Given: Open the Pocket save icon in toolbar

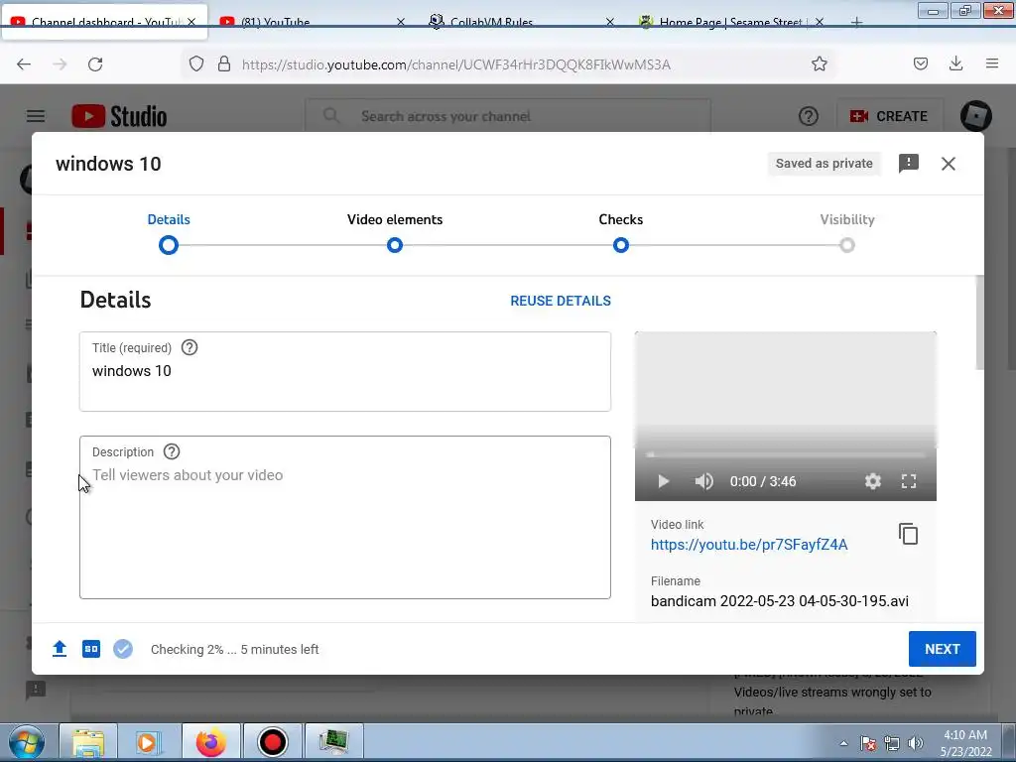Looking at the screenshot, I should [920, 63].
